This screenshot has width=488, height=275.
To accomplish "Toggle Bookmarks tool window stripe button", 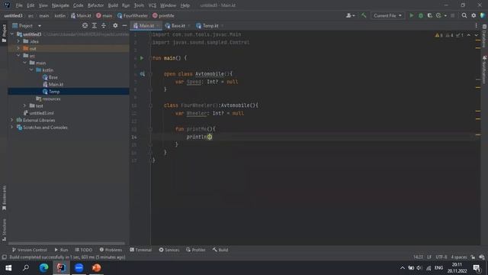I will click(x=4, y=198).
